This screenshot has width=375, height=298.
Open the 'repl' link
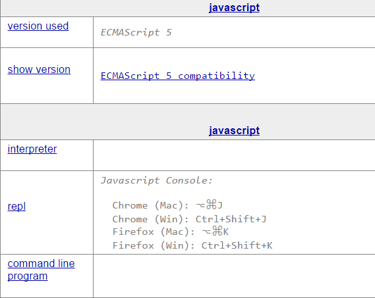16,207
